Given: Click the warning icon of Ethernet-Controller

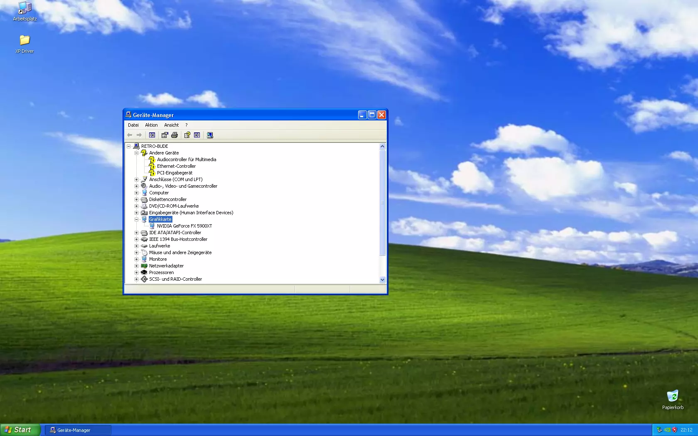Looking at the screenshot, I should [152, 166].
